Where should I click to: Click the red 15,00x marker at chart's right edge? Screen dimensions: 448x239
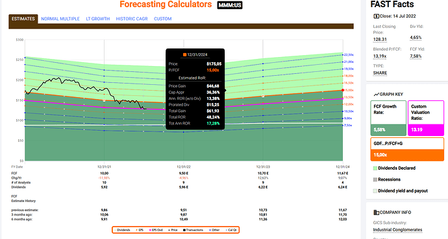pyautogui.click(x=343, y=90)
